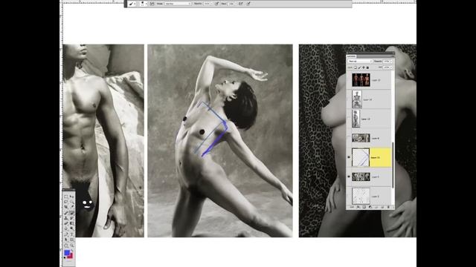476x267 pixels.
Task: Toggle the Brush panel from options bar
Action: (152, 4)
